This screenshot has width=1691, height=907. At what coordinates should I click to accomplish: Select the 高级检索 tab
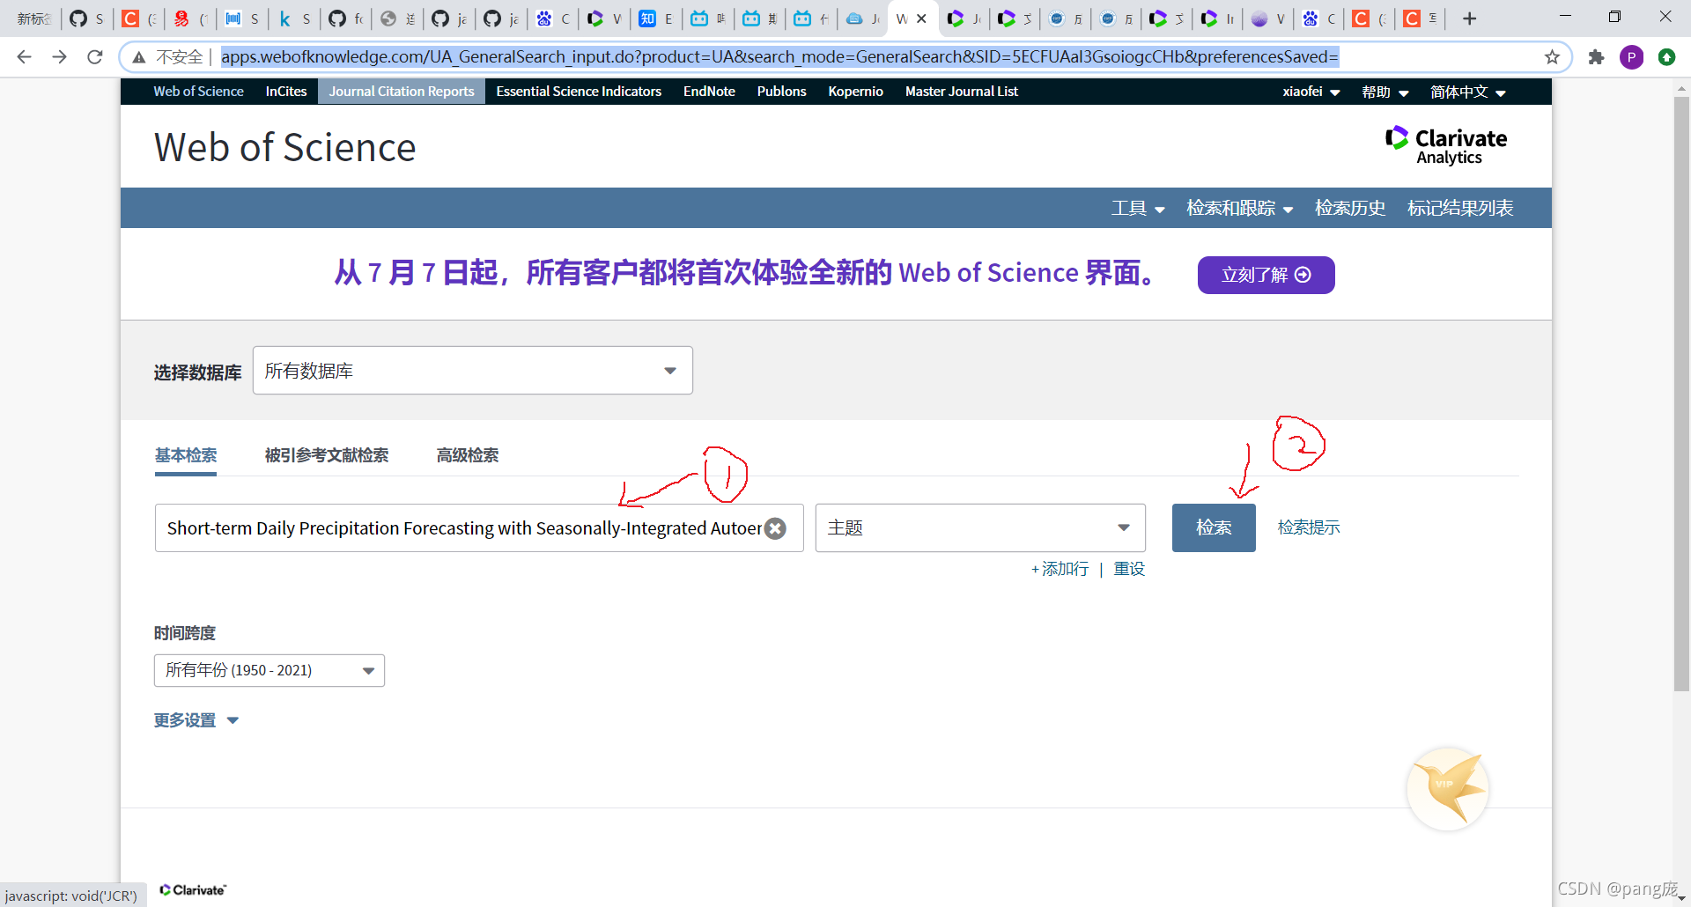468,455
